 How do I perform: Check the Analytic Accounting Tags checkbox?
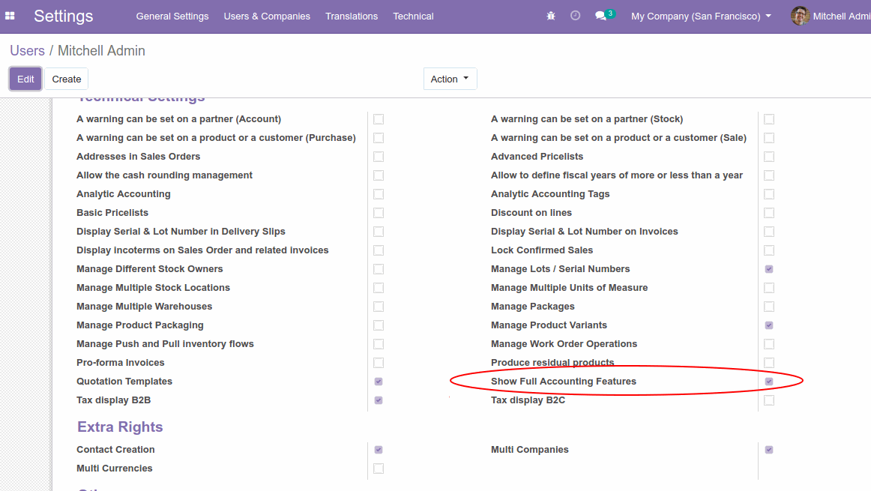pos(769,194)
